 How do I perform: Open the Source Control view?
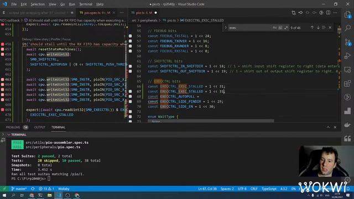click(348, 43)
